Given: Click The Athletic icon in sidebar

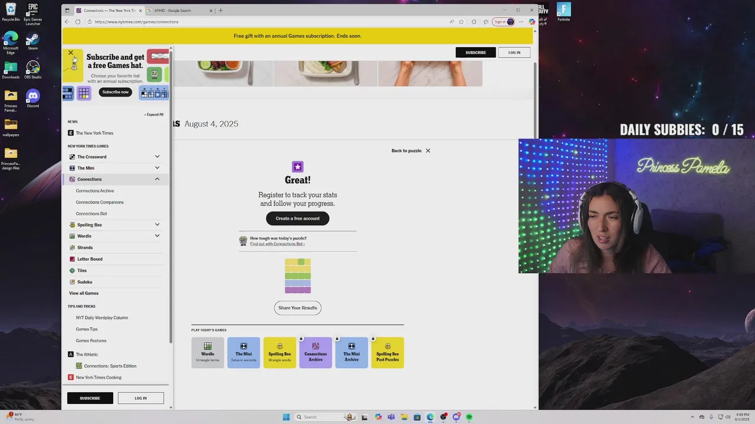Looking at the screenshot, I should tap(71, 355).
